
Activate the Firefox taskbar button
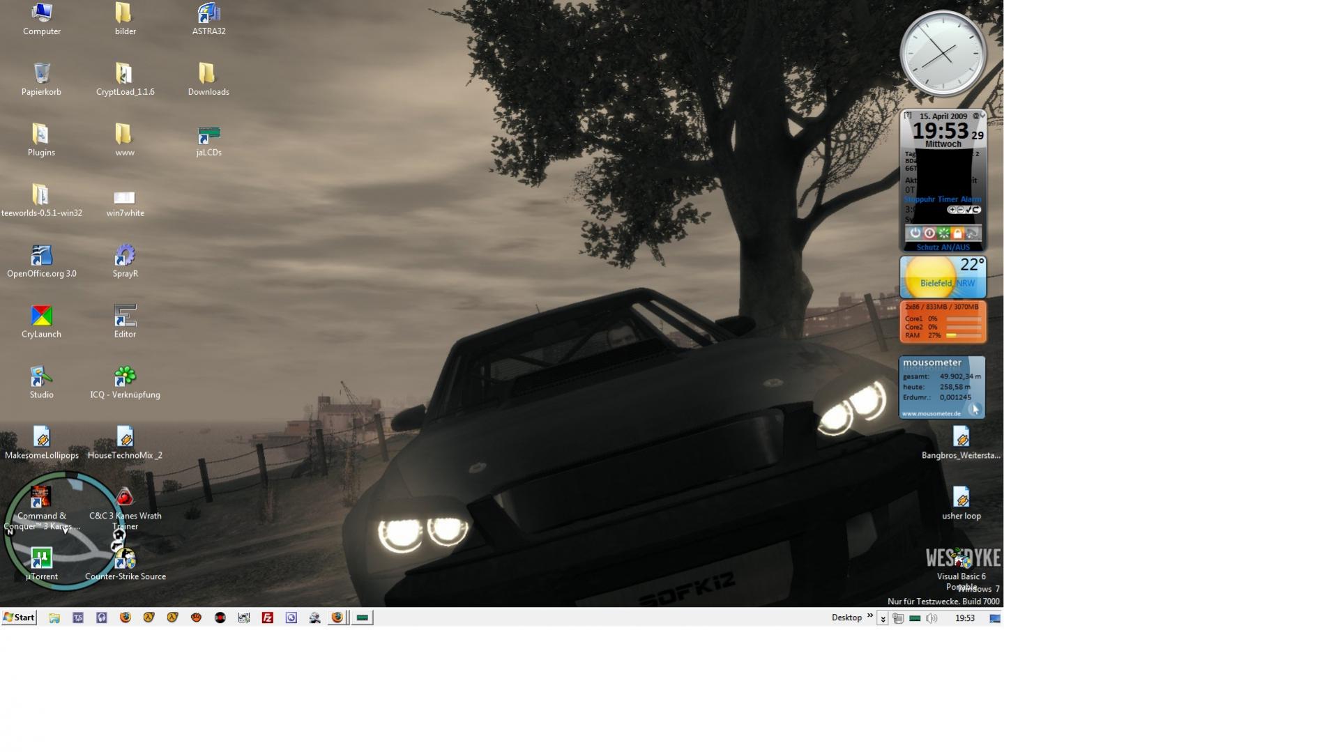(338, 617)
